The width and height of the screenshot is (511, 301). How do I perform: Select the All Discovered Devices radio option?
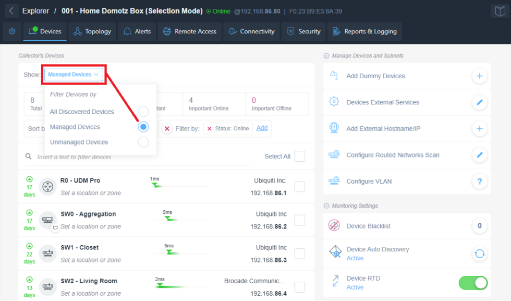pos(143,112)
